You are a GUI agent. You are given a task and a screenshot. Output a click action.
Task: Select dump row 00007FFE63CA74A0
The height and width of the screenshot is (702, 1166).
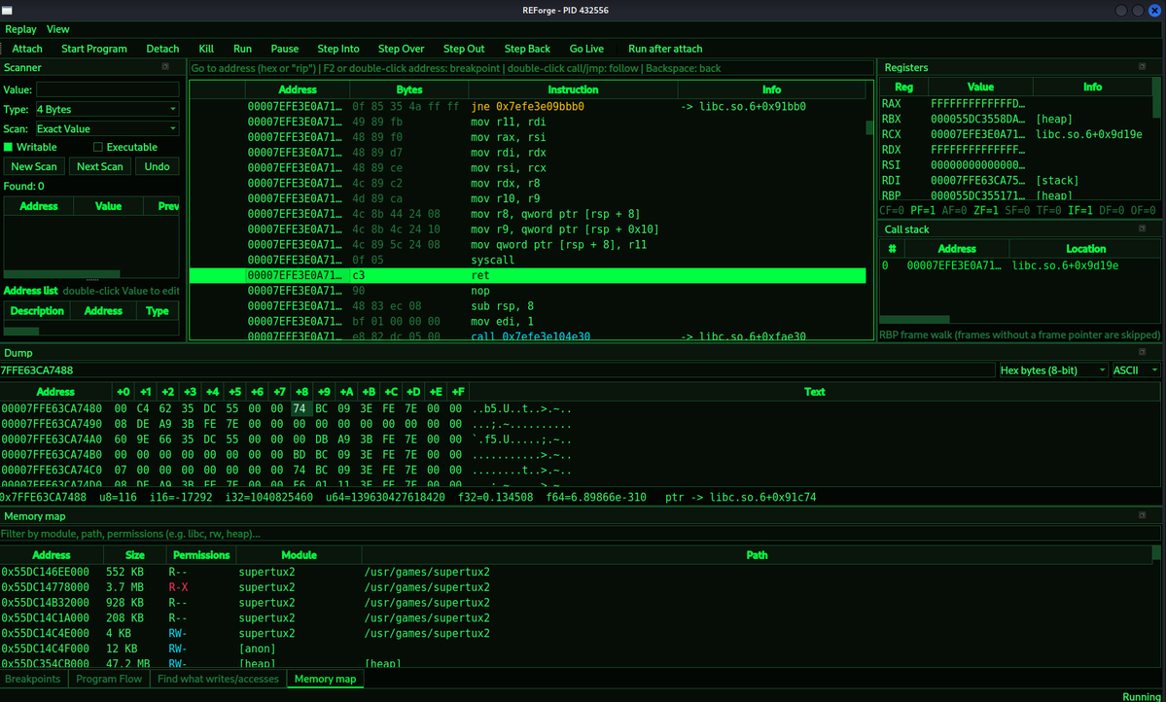pos(580,439)
